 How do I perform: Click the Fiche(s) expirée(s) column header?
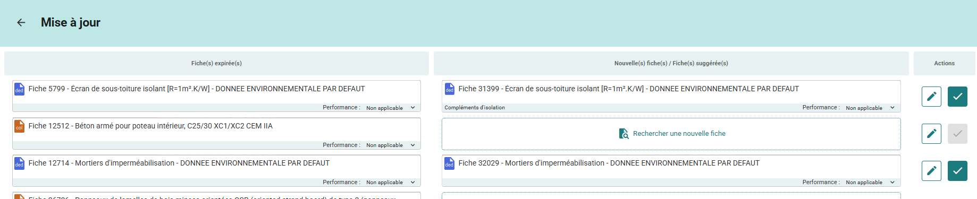pos(216,63)
